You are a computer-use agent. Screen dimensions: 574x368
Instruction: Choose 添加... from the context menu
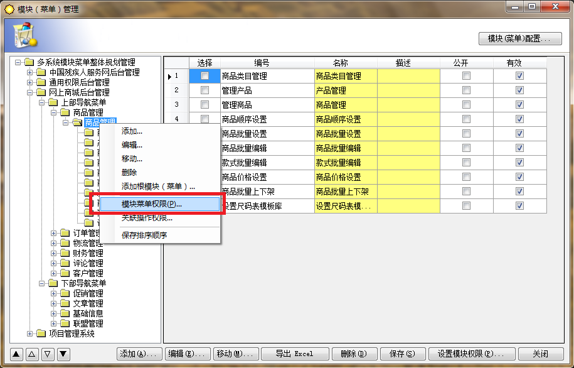click(x=160, y=131)
